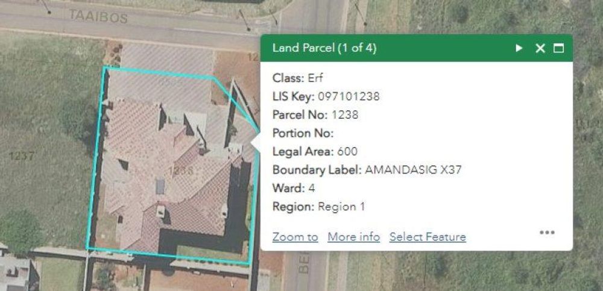Choose the Select Feature link

pos(428,237)
